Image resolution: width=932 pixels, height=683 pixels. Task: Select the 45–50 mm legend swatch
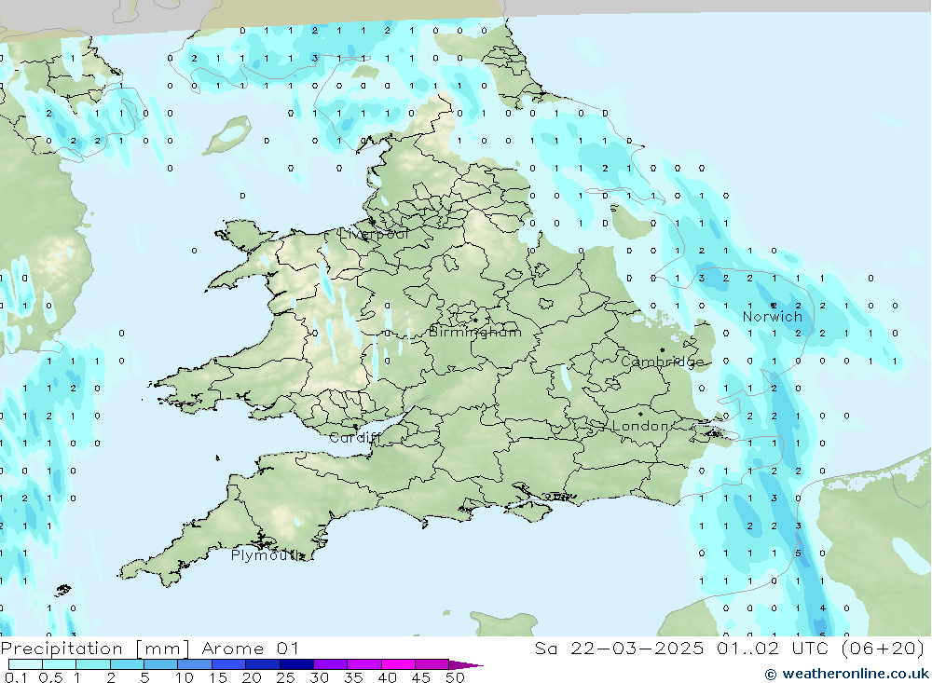[432, 664]
